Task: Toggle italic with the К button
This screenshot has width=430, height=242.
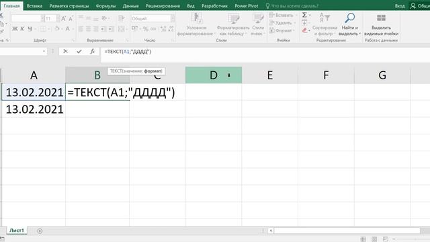Action: tap(22, 29)
